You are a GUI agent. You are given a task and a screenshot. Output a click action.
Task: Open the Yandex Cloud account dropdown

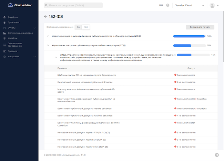[x=190, y=6]
